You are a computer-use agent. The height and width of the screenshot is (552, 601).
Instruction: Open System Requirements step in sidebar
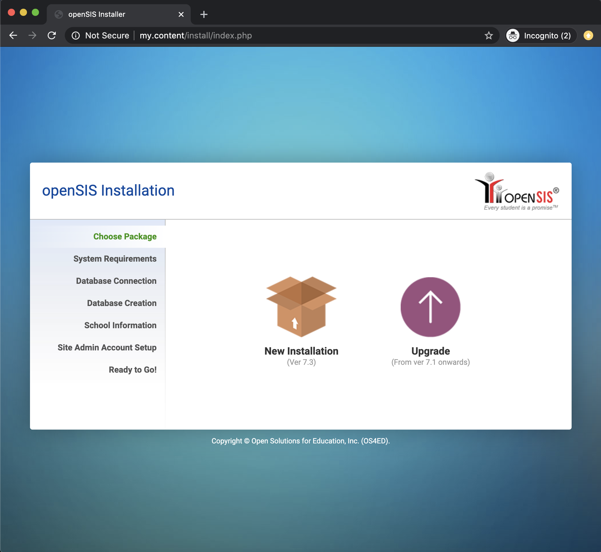pos(115,259)
